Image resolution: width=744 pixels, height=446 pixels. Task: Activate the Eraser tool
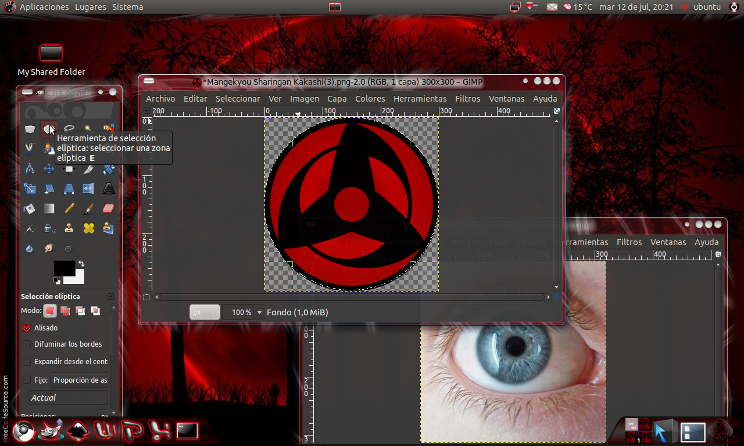tap(109, 208)
